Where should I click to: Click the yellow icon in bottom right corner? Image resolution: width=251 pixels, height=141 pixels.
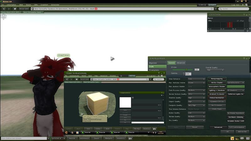(232, 138)
